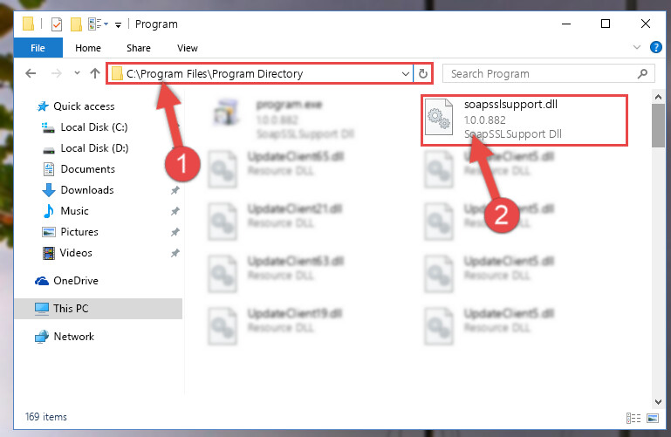Open Local Disk (D:) in sidebar

pos(94,148)
